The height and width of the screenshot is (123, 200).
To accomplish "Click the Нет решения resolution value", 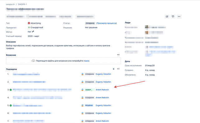I will click(91, 27).
